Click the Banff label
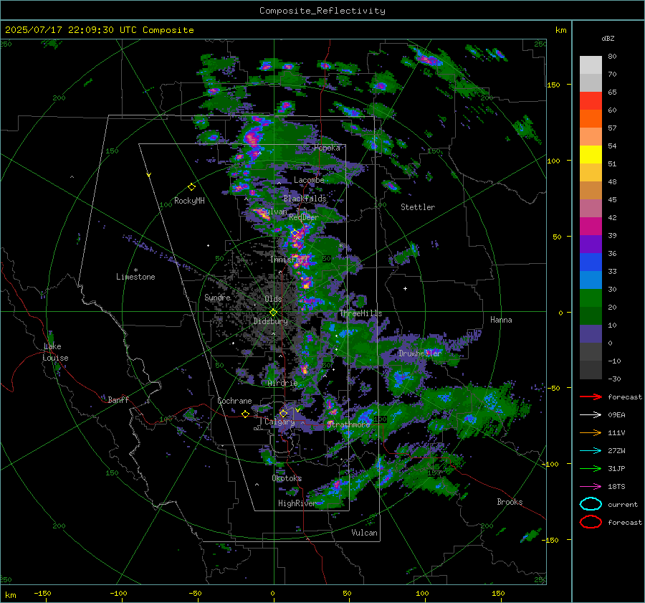645x603 pixels. click(x=118, y=399)
